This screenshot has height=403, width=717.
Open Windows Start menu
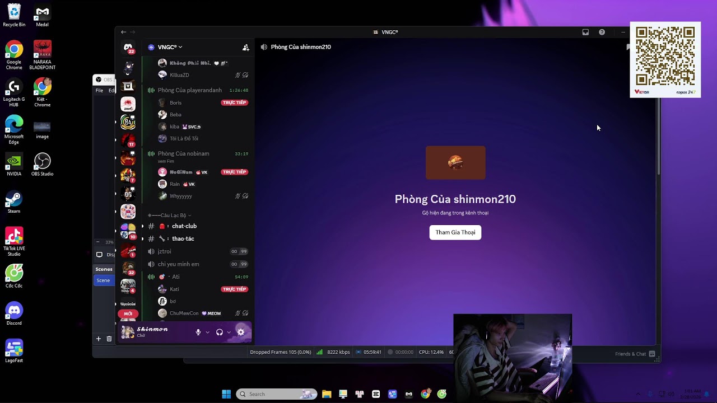[226, 394]
